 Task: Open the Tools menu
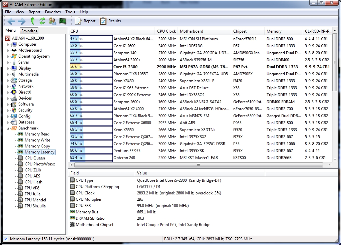tap(70, 12)
